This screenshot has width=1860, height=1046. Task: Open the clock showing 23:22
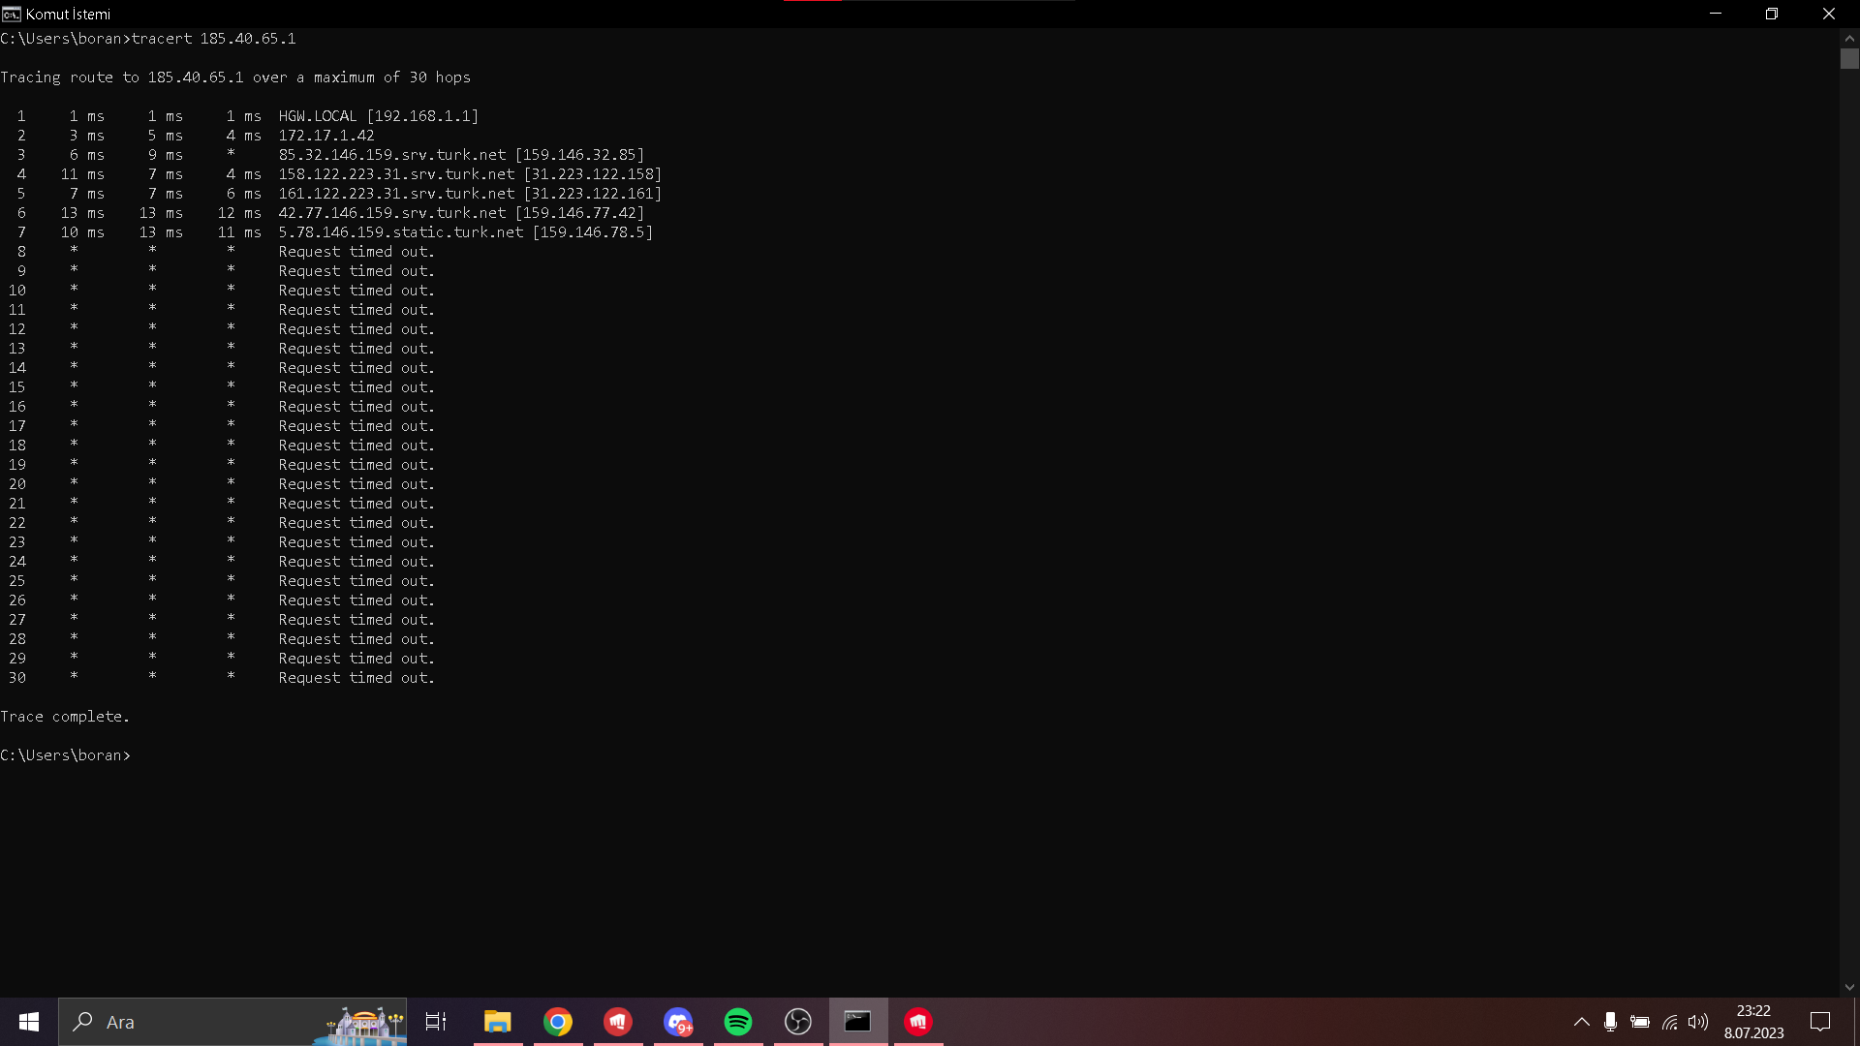point(1753,1022)
